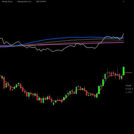This screenshot has height=134, width=134.
Task: Click the white indicator line's rightmost peak
Action: tap(124, 33)
